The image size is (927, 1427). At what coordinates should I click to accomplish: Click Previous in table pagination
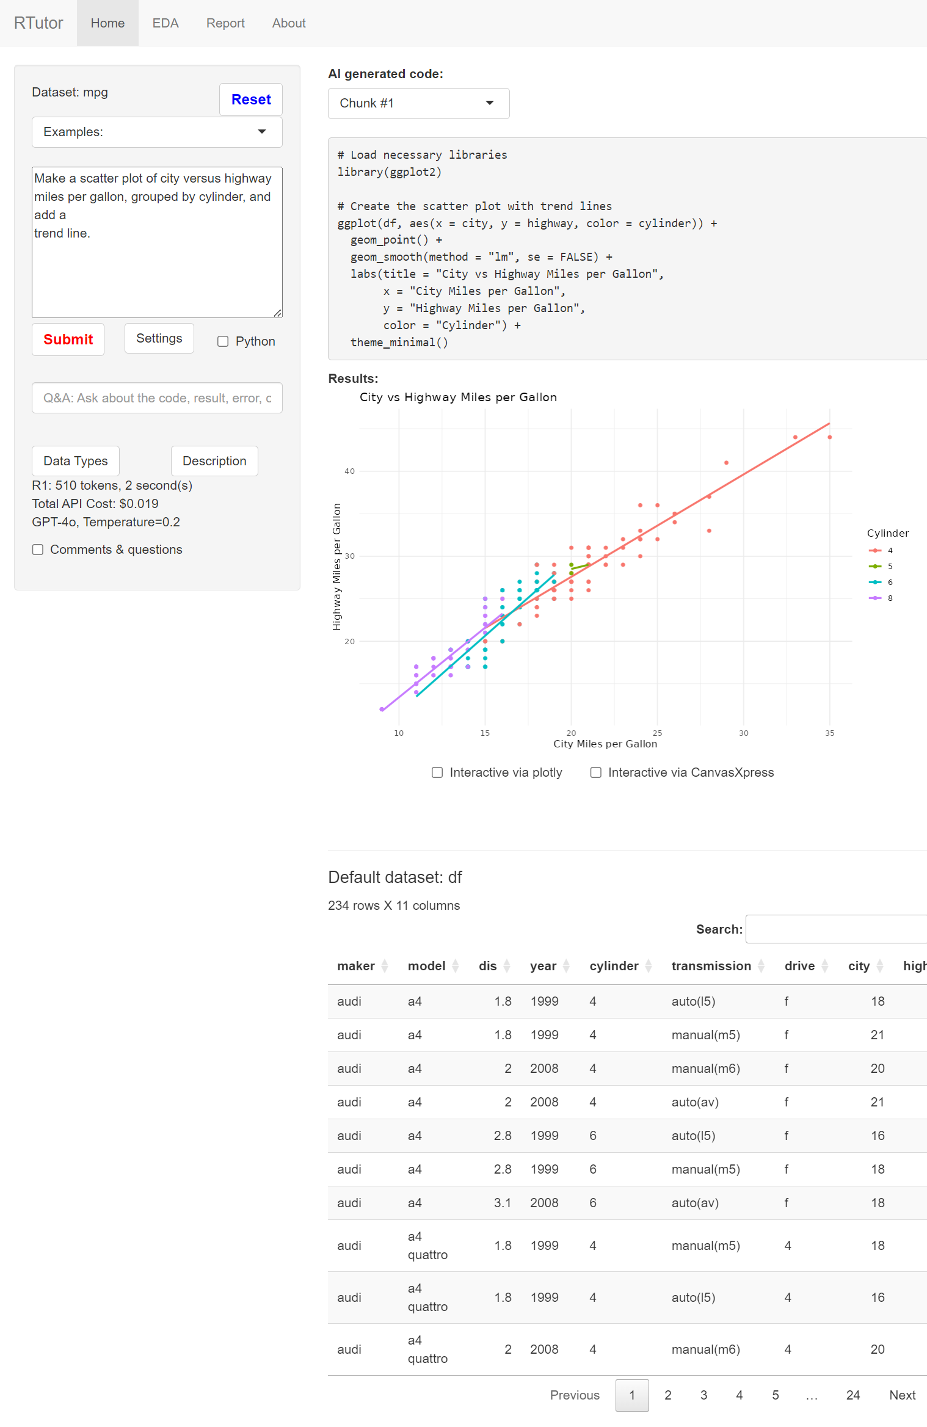[575, 1395]
